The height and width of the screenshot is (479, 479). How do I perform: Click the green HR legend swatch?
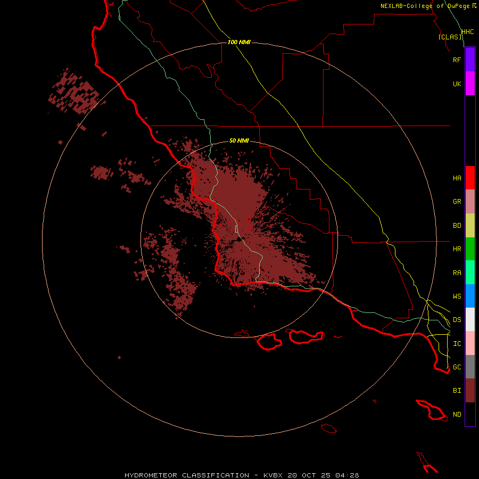(x=470, y=249)
